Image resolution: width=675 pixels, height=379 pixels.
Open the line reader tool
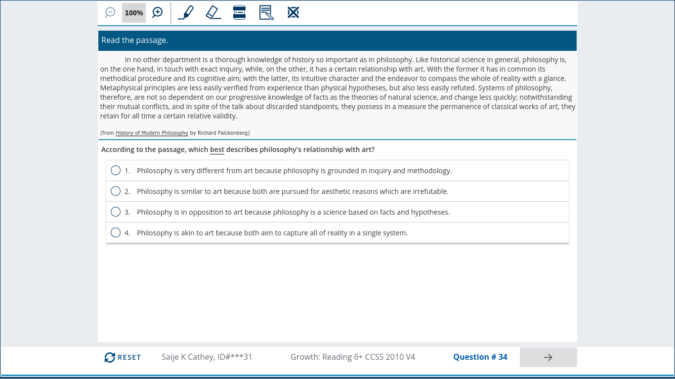pyautogui.click(x=240, y=12)
